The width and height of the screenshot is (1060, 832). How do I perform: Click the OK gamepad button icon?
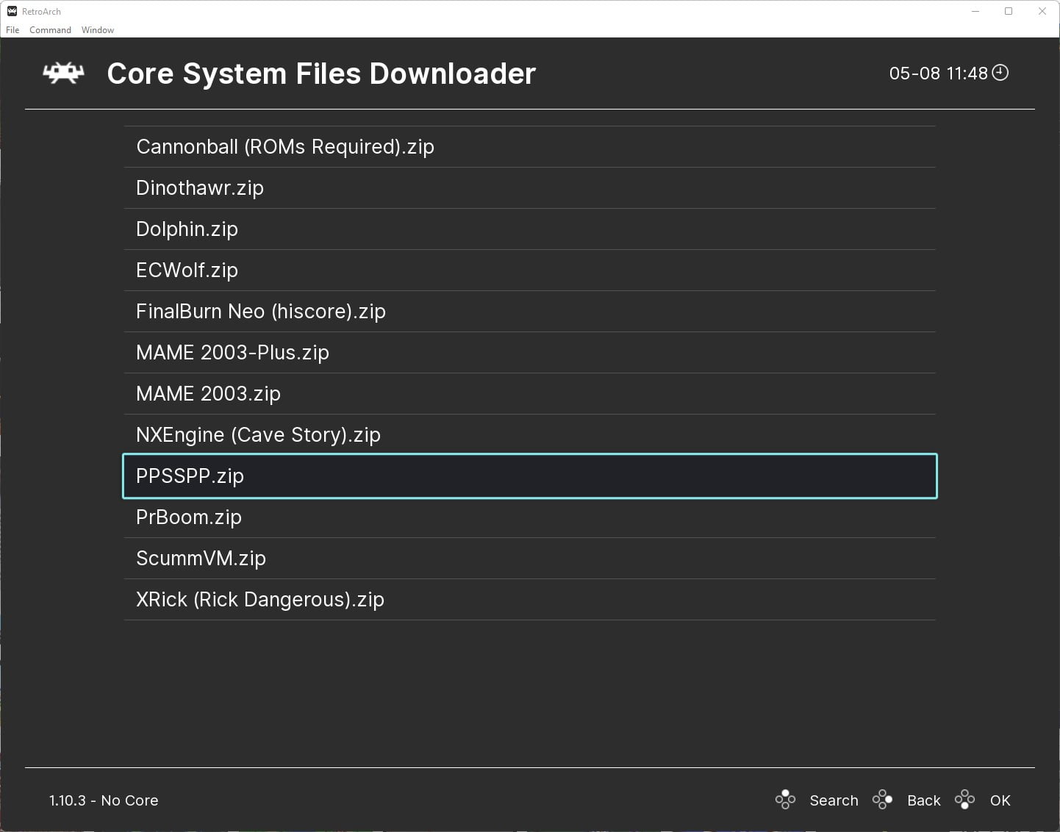pyautogui.click(x=965, y=800)
